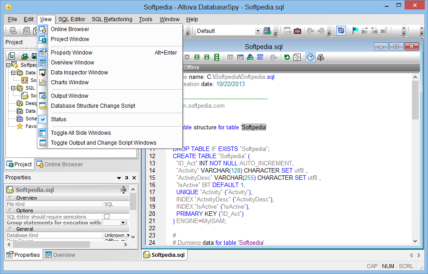Click the blue regions icon in editor toolbar
Viewport: 428px width, 274px height.
coord(260,57)
